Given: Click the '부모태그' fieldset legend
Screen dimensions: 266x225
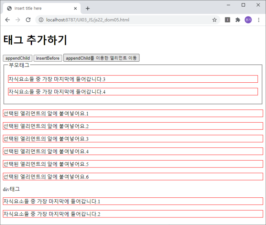Looking at the screenshot, I should pyautogui.click(x=19, y=65).
